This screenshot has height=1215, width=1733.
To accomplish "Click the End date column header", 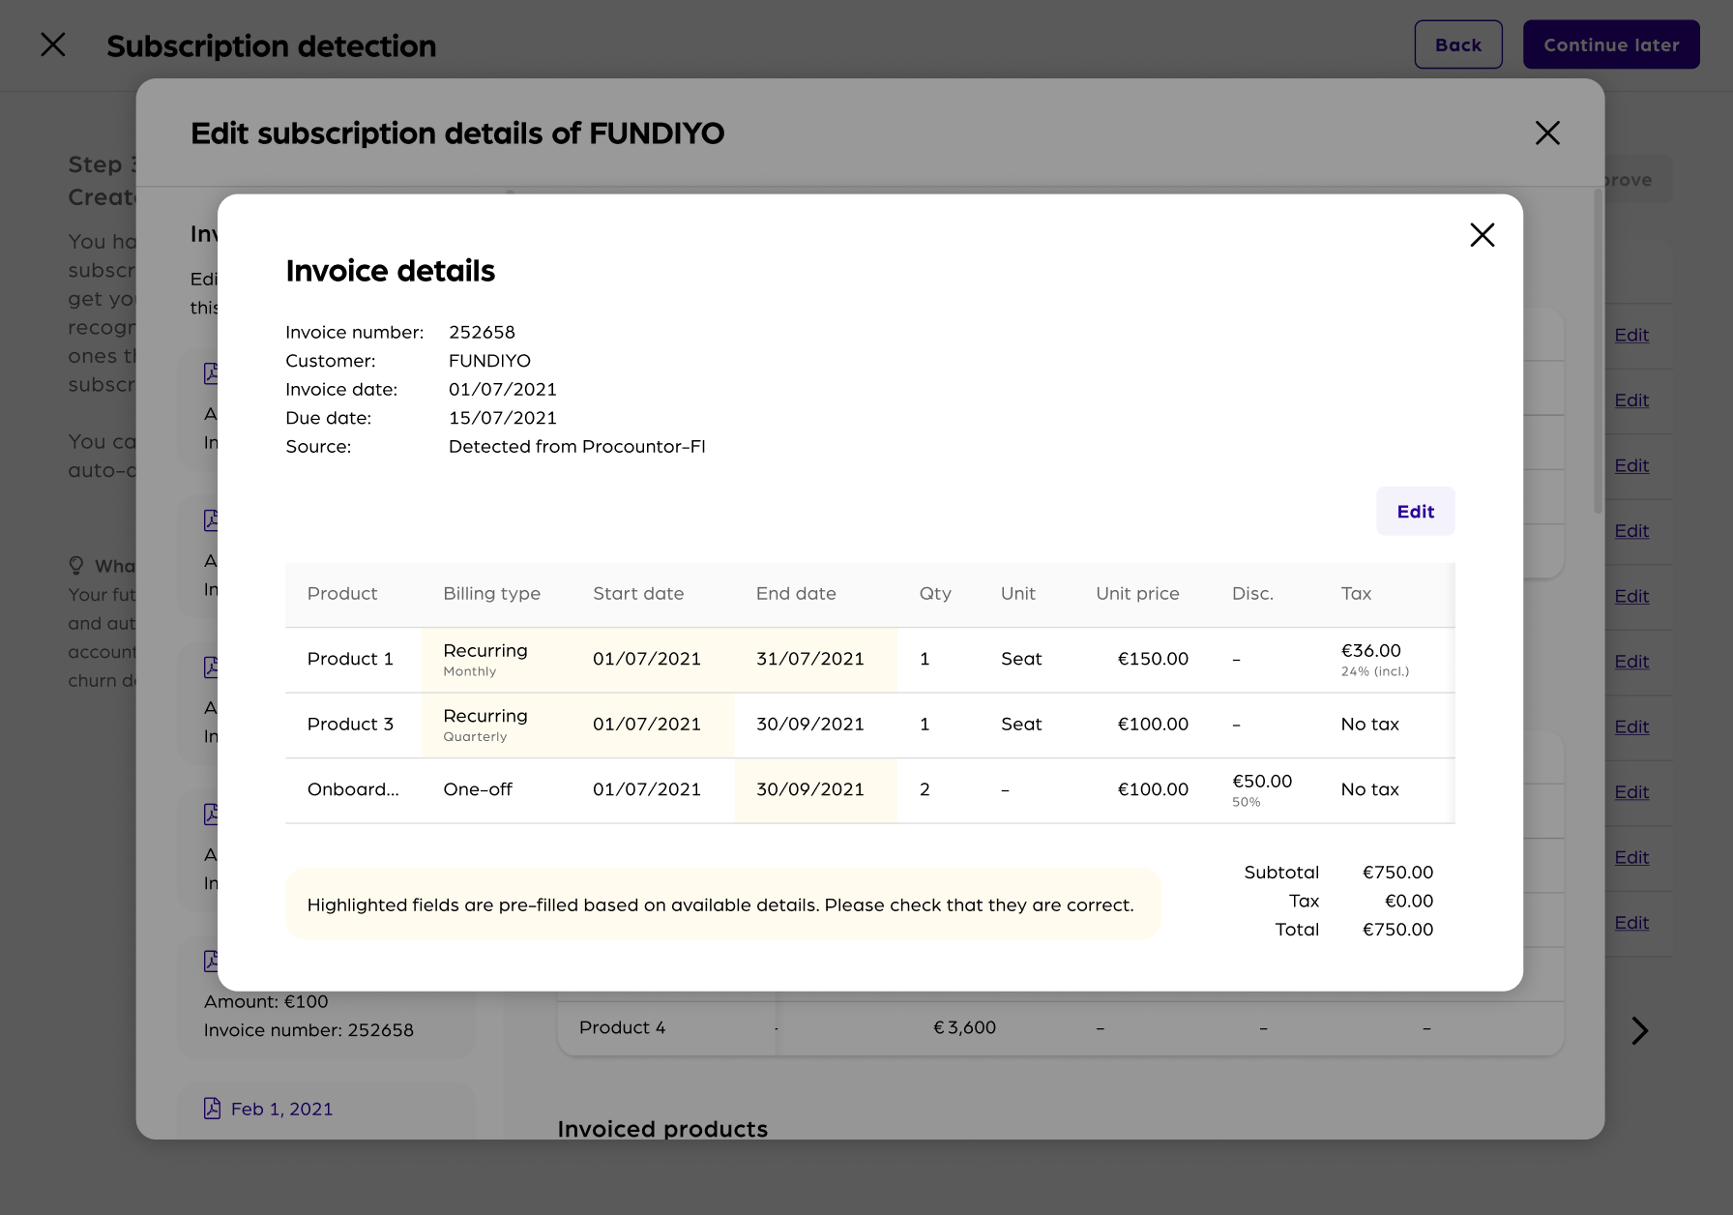I will [x=796, y=594].
